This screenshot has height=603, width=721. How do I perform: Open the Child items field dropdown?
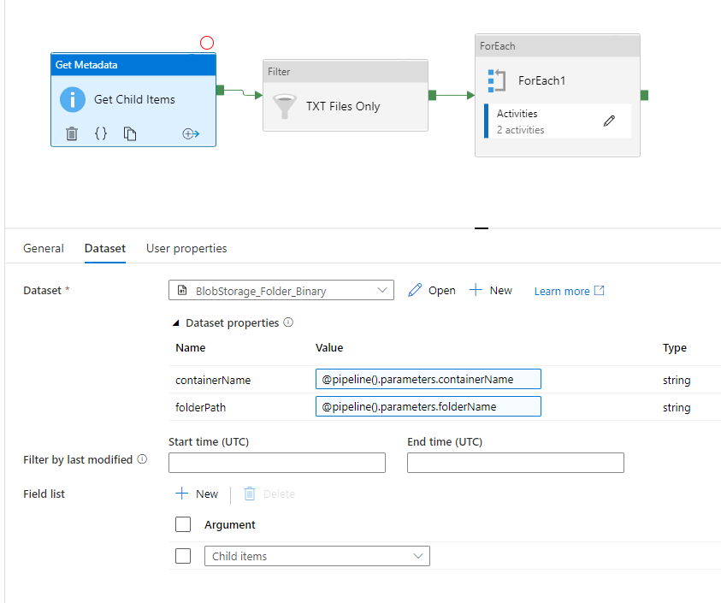click(x=418, y=555)
